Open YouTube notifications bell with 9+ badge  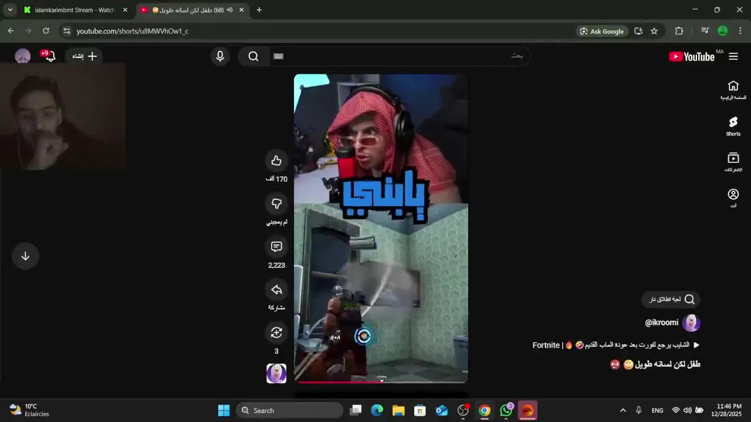click(50, 56)
